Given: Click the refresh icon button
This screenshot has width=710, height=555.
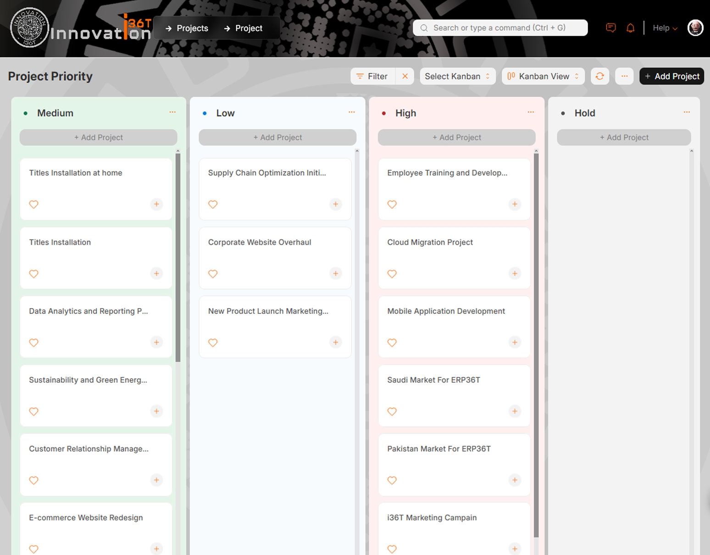Looking at the screenshot, I should click(599, 76).
